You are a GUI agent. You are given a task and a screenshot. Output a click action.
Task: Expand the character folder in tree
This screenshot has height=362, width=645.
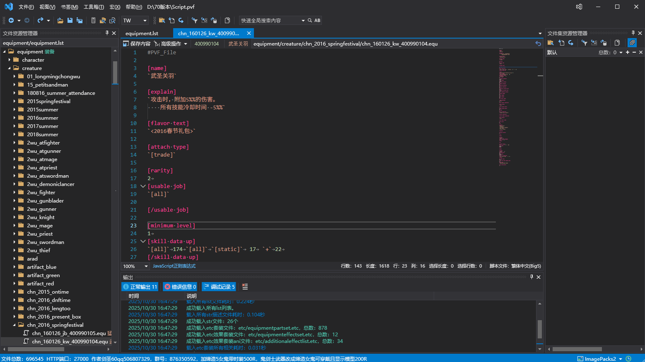coord(10,60)
